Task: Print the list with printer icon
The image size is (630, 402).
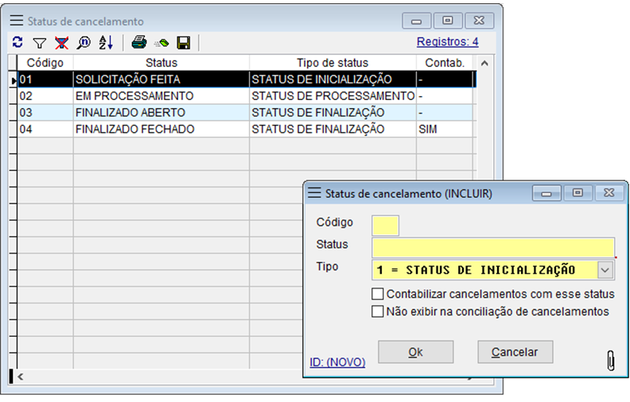Action: click(x=139, y=42)
